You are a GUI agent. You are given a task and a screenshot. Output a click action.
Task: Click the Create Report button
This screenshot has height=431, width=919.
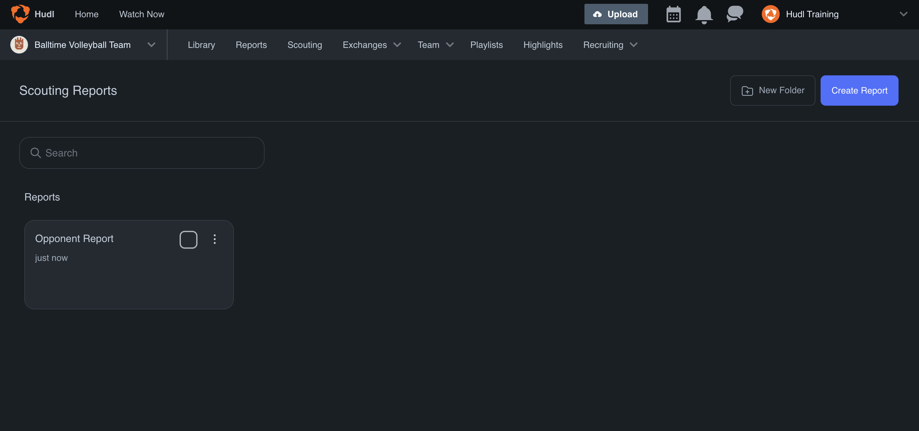point(859,91)
